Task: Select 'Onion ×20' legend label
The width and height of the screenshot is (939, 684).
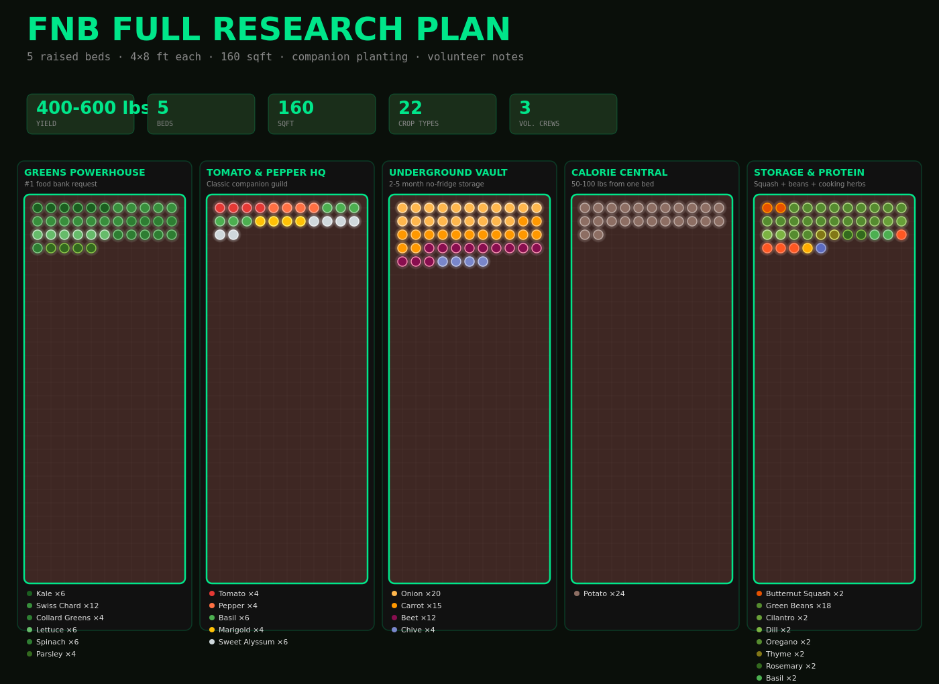Action: point(421,593)
